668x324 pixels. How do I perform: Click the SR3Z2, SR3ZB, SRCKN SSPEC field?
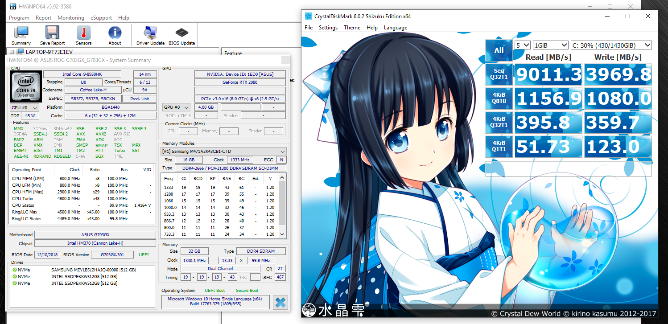tap(93, 99)
